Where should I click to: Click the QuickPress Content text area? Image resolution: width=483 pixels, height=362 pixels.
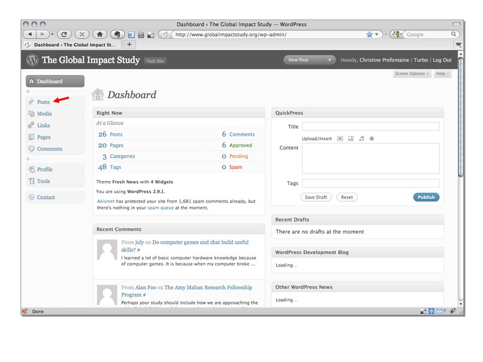pos(371,158)
